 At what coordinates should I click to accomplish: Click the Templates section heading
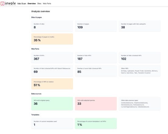[x=35, y=115]
